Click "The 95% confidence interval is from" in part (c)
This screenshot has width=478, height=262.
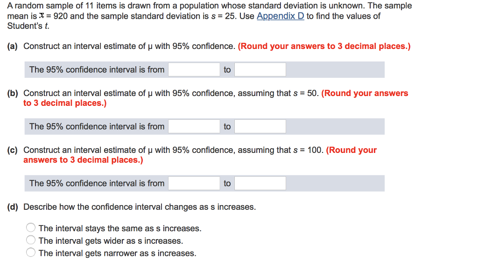97,183
